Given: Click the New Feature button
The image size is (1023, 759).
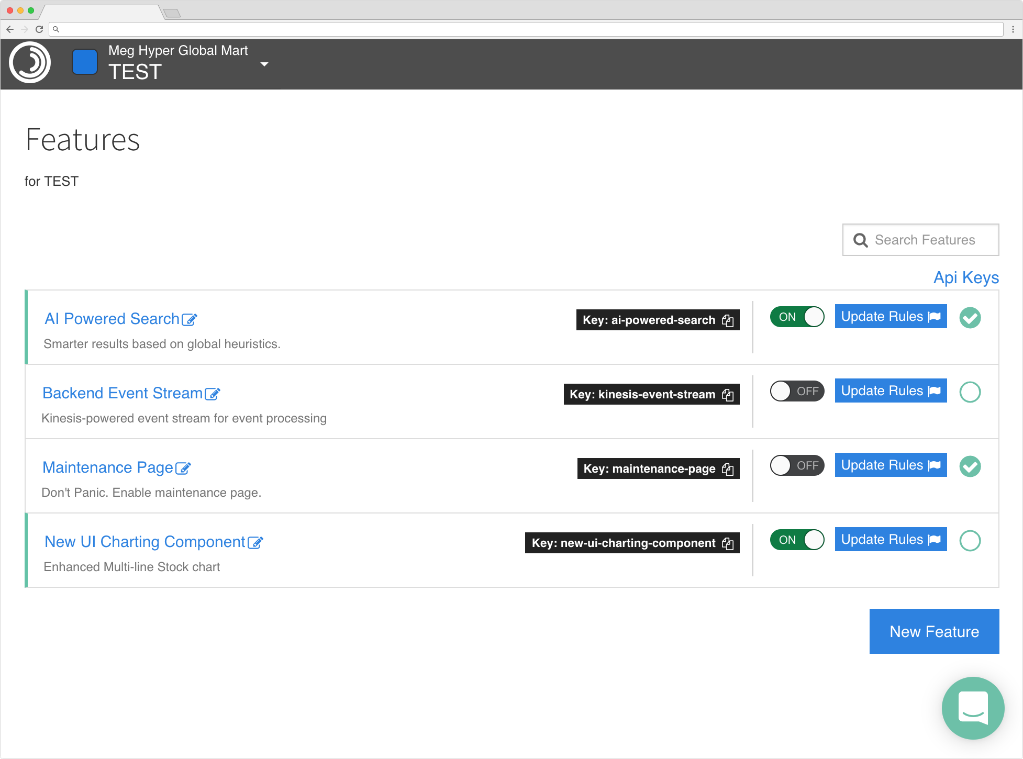Looking at the screenshot, I should tap(933, 631).
